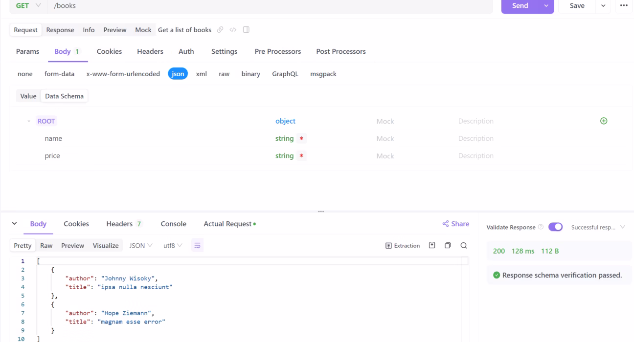Switch body type to xml
634x342 pixels.
(x=201, y=74)
